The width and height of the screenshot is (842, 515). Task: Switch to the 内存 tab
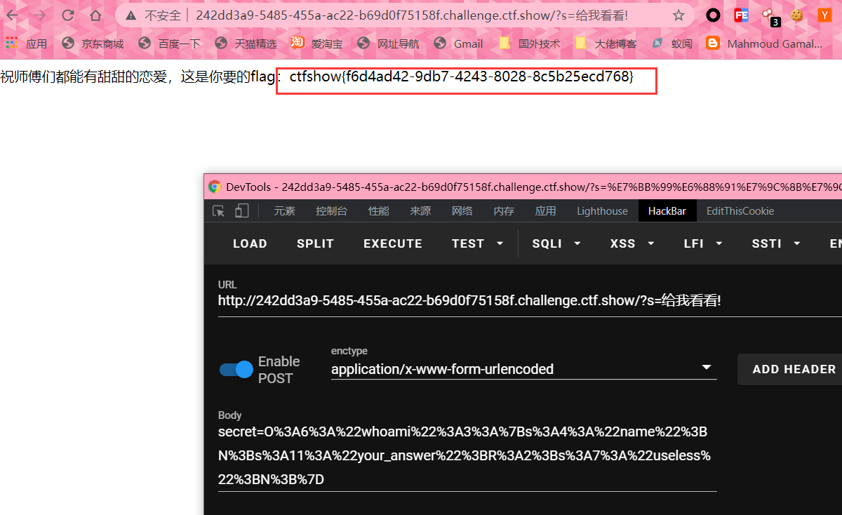pos(504,211)
